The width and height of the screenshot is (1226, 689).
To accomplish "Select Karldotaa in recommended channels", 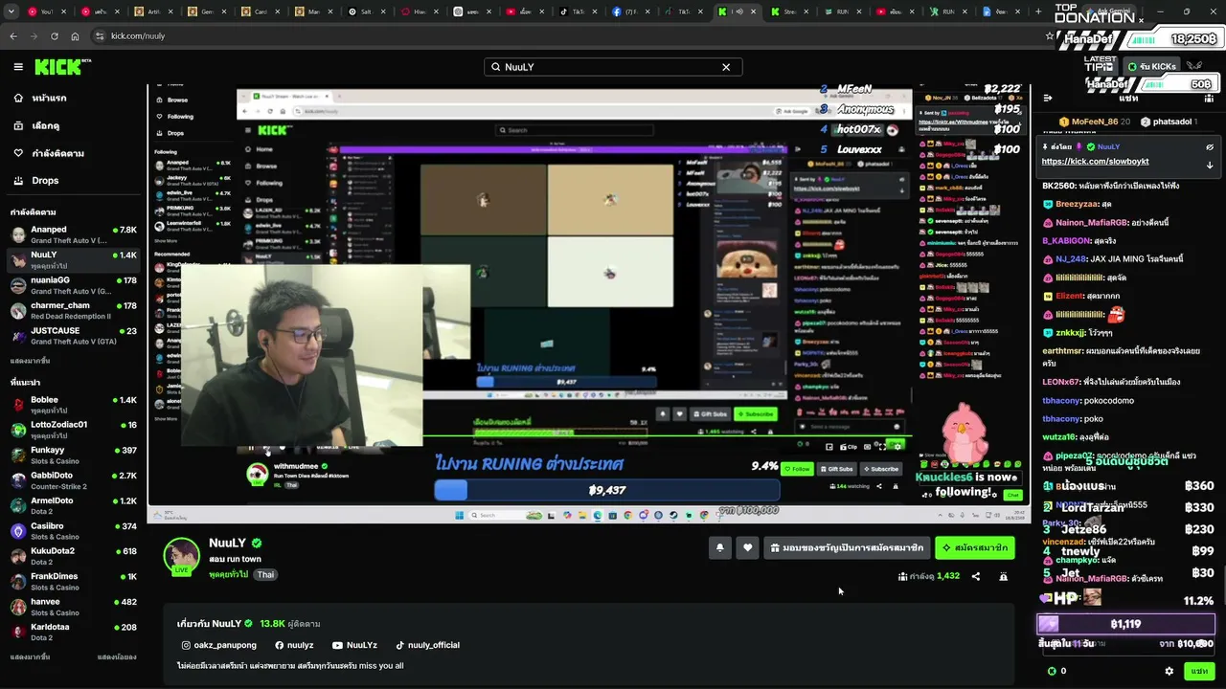I will pos(75,632).
